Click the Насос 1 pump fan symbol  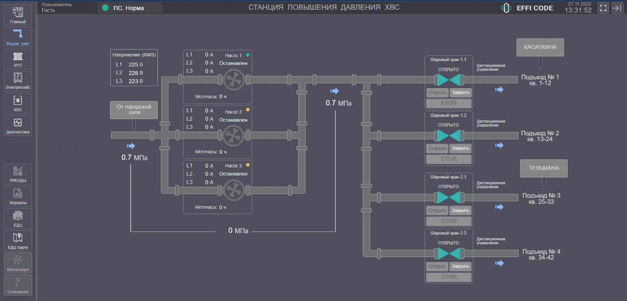[234, 80]
